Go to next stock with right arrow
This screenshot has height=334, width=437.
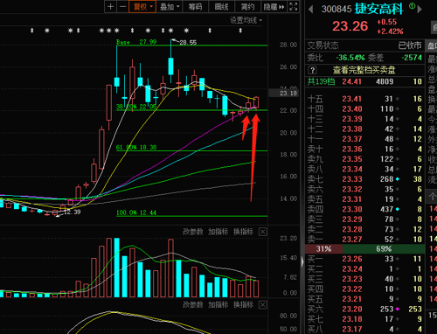(x=420, y=9)
